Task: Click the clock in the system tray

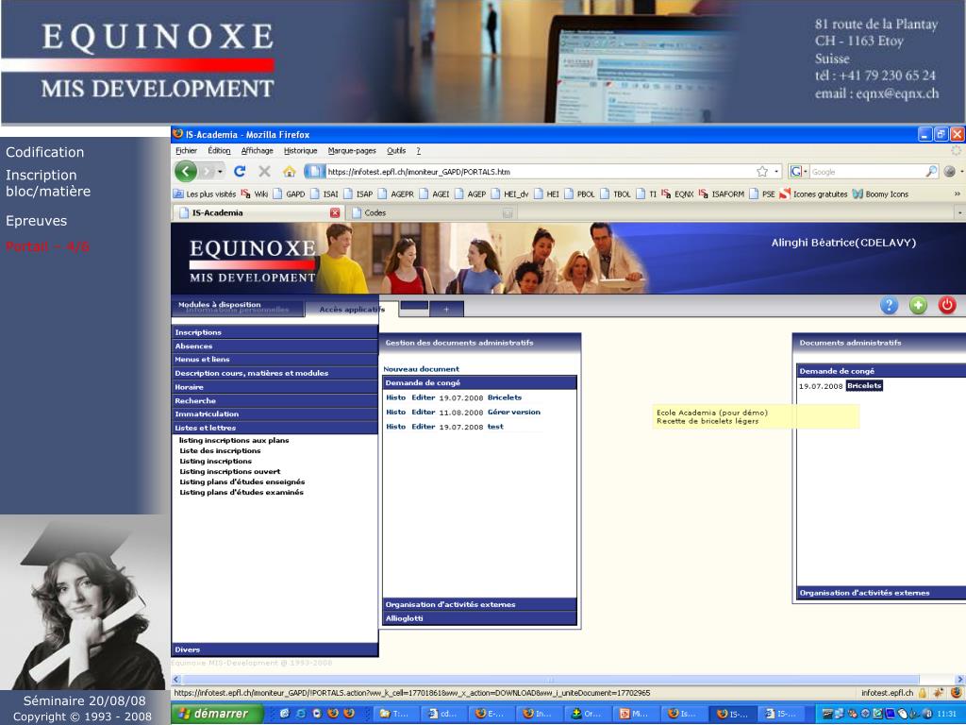Action: pyautogui.click(x=946, y=714)
